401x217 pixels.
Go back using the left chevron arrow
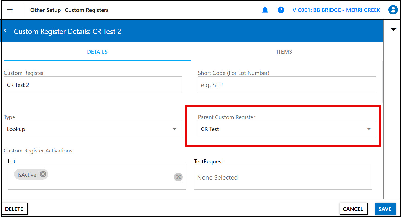[x=5, y=31]
